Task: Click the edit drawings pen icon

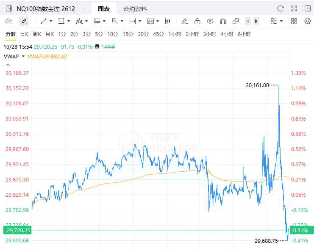Action: point(184,21)
